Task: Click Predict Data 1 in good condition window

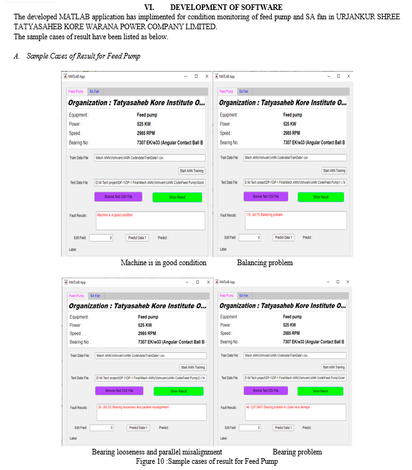Action: pyautogui.click(x=137, y=238)
